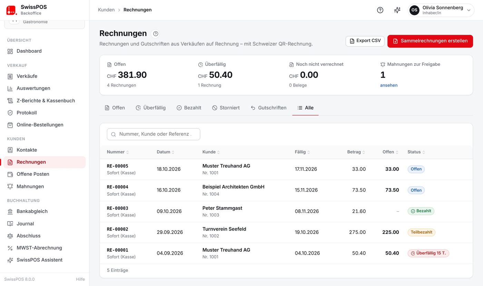Click the Überfällig 15 T. status badge
The image size is (483, 286).
point(428,253)
